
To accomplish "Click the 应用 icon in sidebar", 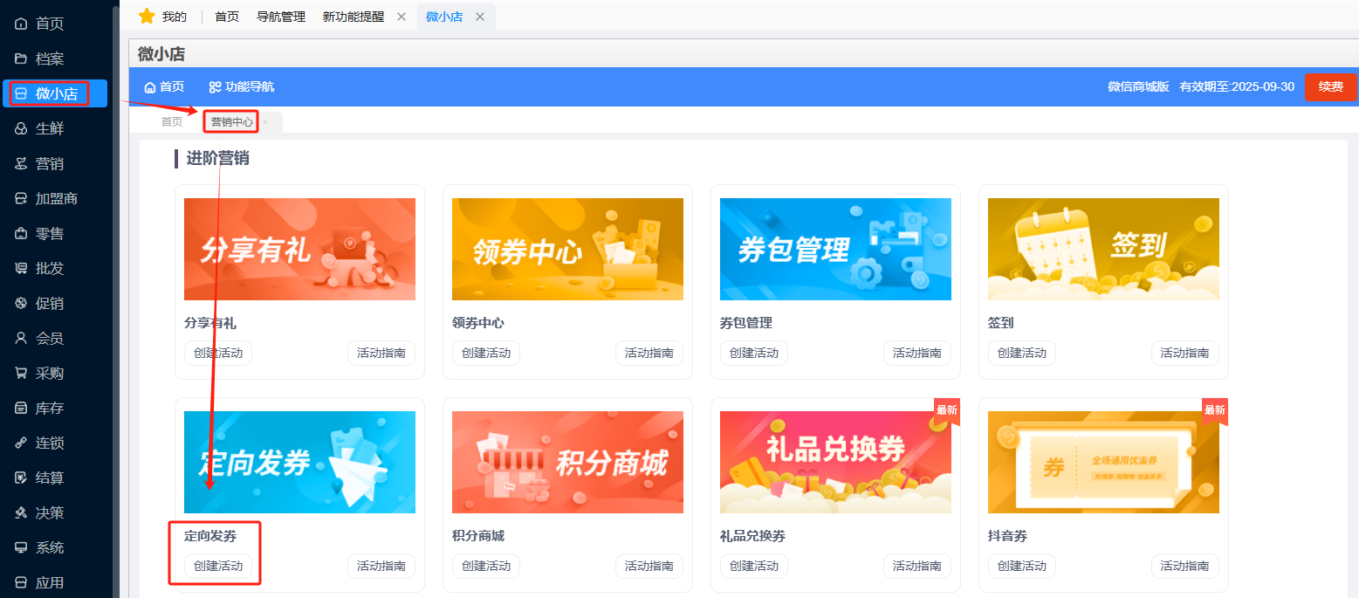I will pos(21,583).
